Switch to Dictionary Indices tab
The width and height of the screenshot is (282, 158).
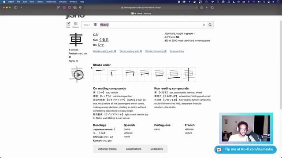[107, 149]
